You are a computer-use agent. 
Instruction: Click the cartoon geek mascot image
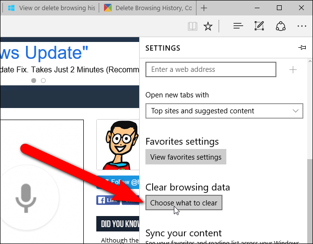118,145
